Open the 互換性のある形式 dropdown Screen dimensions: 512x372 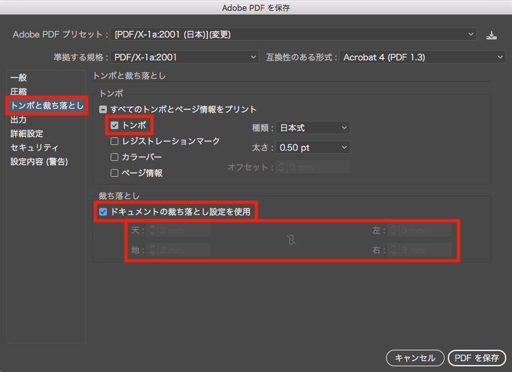point(422,57)
